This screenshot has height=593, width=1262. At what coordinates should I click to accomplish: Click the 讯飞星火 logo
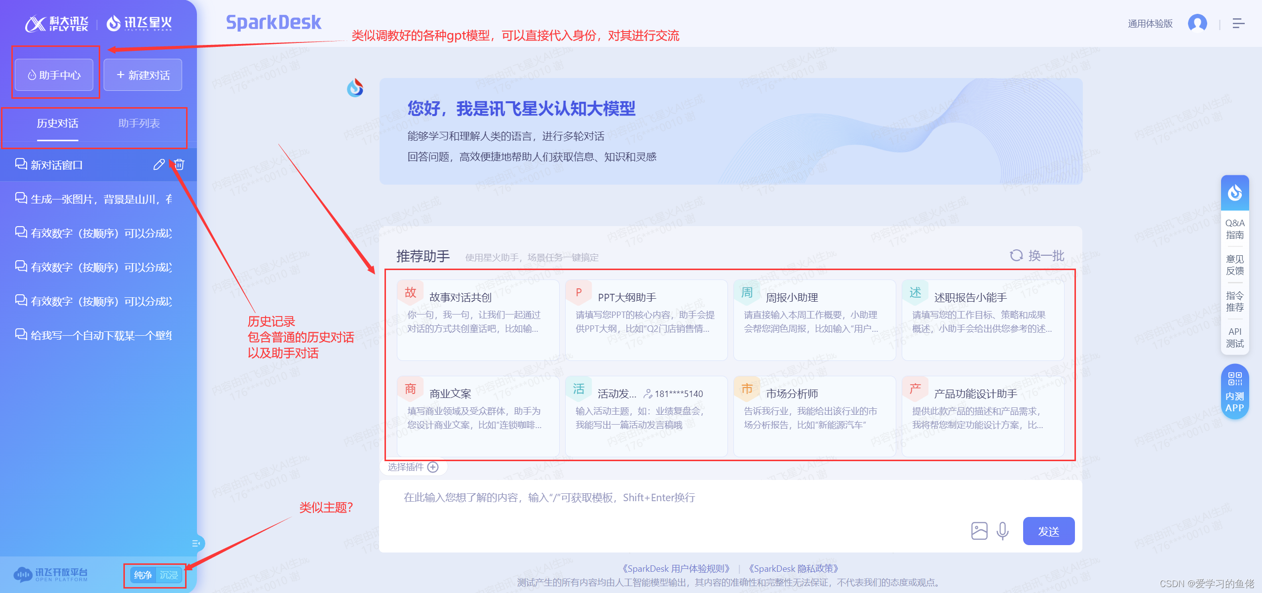[140, 23]
